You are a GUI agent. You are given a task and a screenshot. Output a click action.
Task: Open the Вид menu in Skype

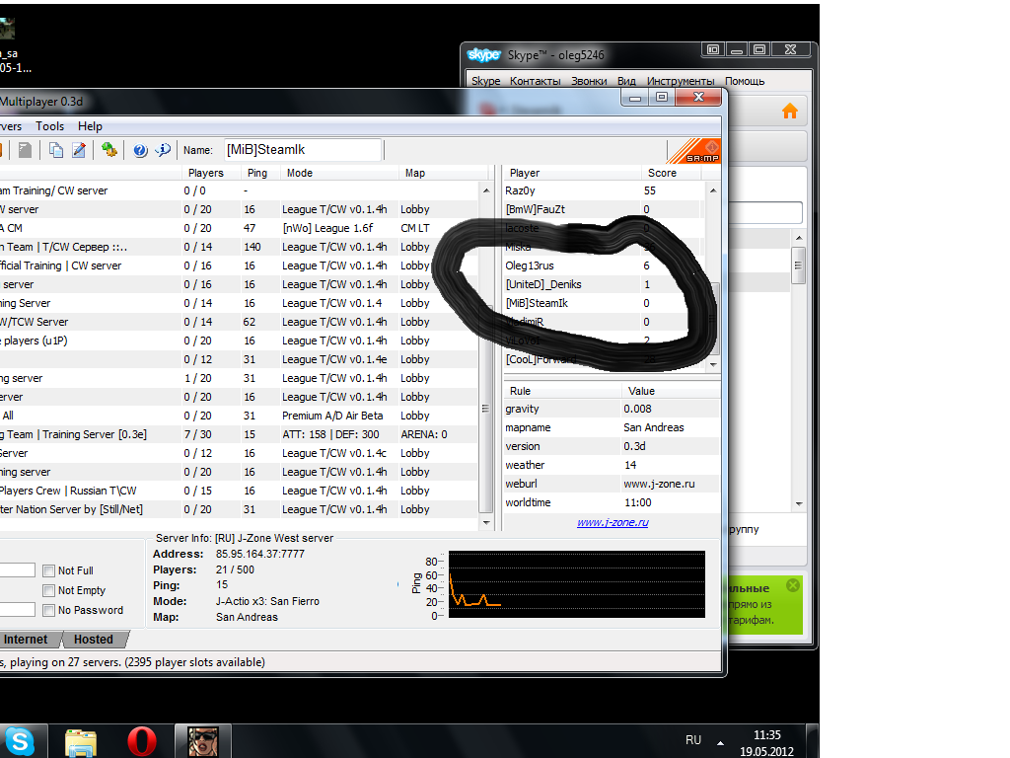[x=626, y=81]
